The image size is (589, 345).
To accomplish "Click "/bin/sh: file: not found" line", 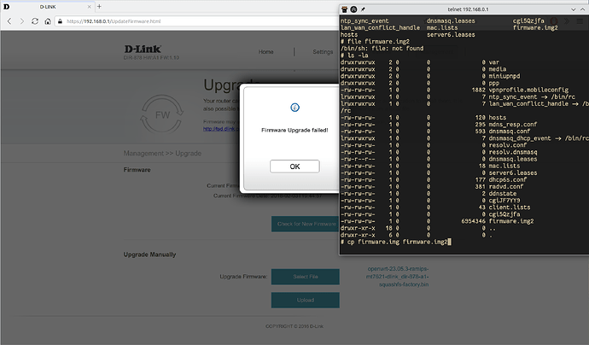I will [382, 49].
